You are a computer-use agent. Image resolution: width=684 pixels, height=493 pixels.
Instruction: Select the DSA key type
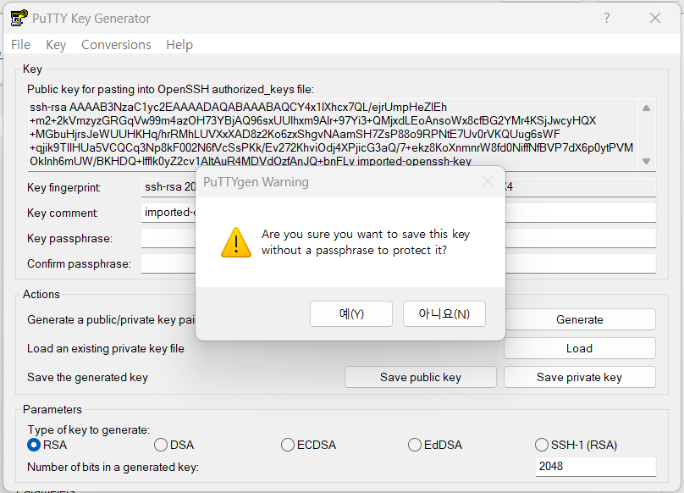(x=174, y=445)
